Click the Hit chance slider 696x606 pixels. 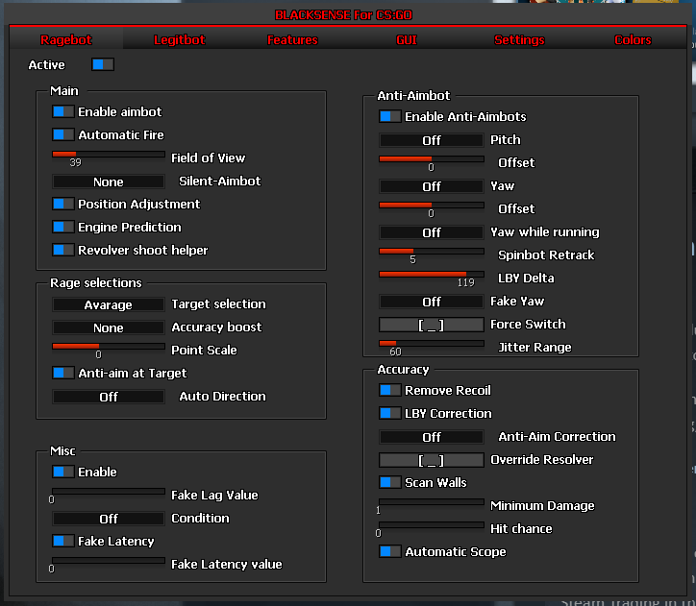point(432,524)
